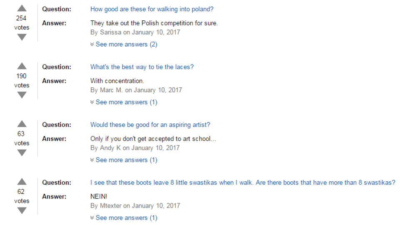Downvote the question with 254 votes

22,37
